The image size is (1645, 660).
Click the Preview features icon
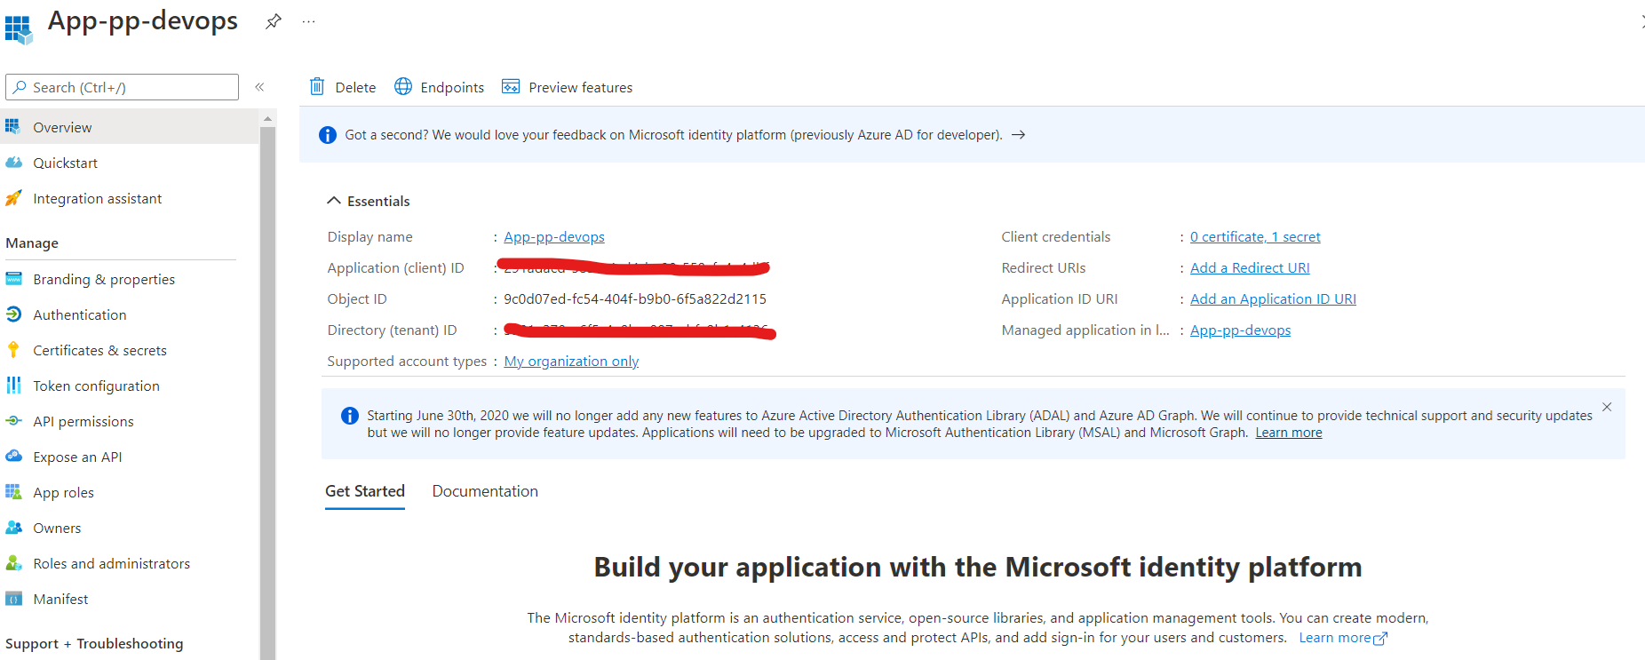coord(511,86)
